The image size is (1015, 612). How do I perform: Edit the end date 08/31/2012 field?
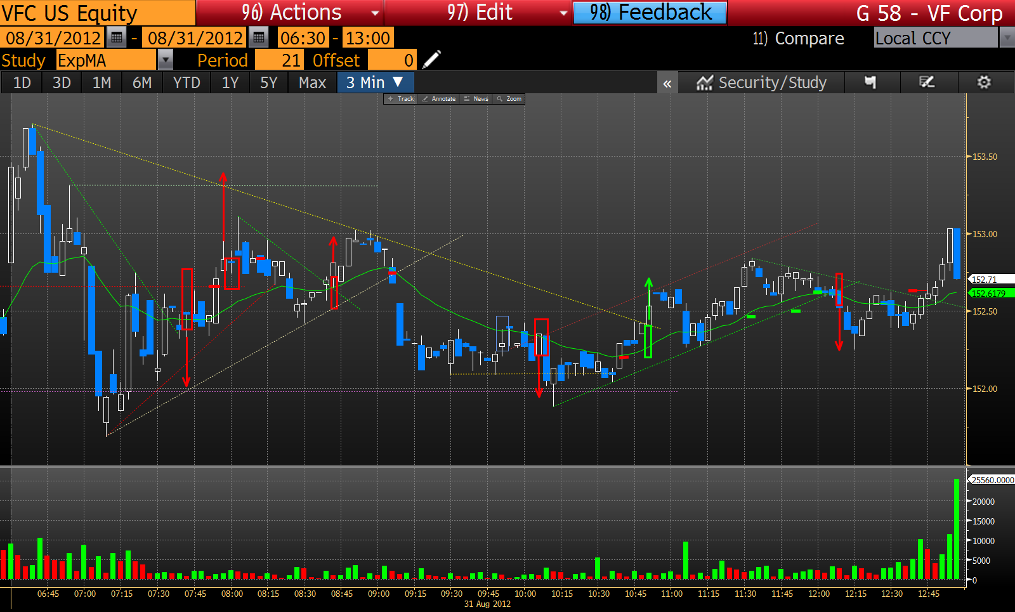(195, 38)
